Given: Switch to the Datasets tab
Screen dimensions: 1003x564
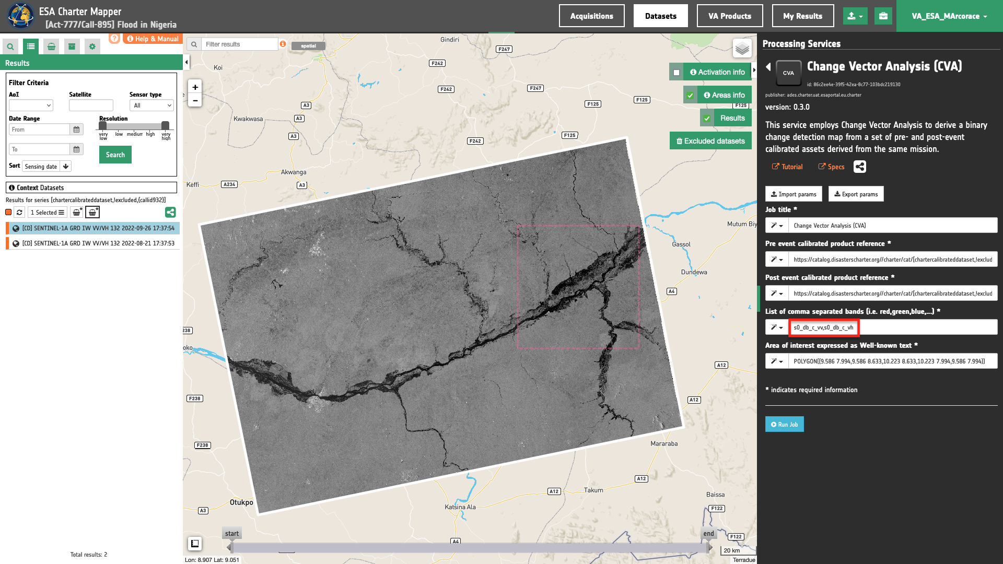Looking at the screenshot, I should coord(661,16).
